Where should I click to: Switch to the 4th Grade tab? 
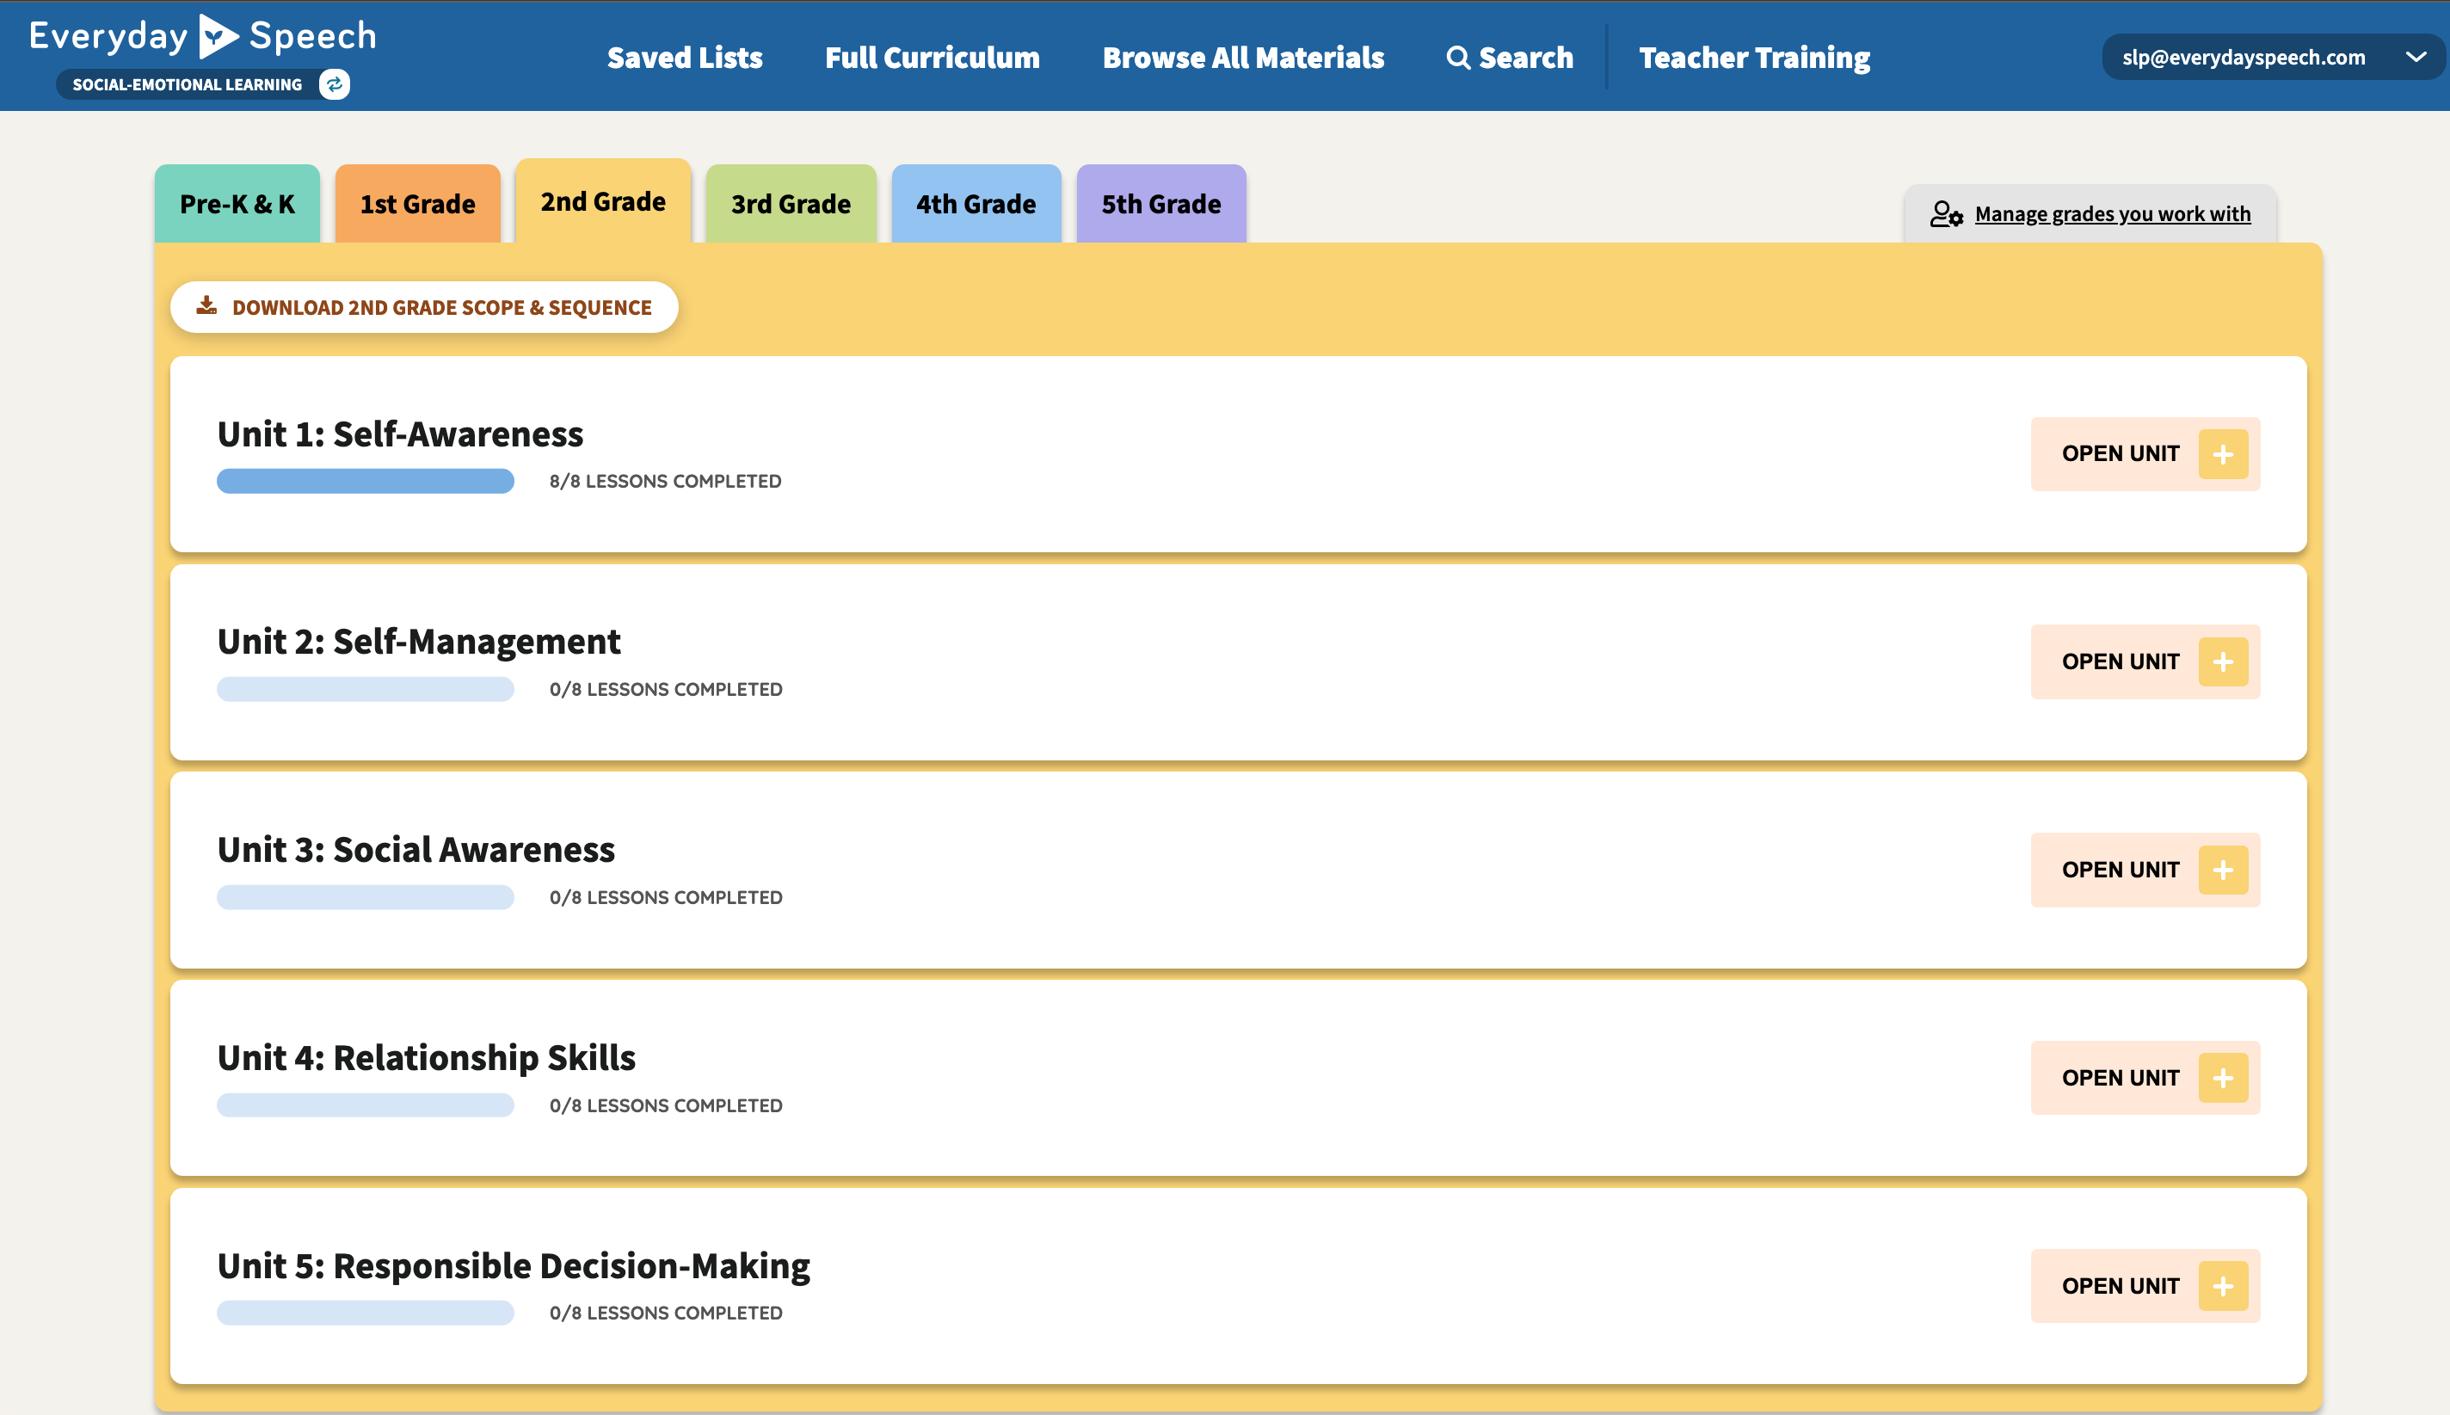coord(976,204)
